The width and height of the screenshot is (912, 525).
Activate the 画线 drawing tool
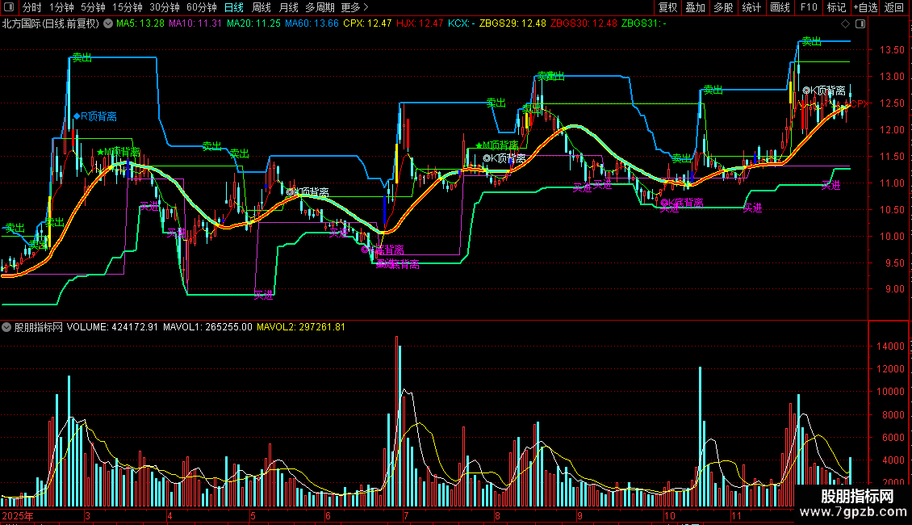(x=780, y=7)
